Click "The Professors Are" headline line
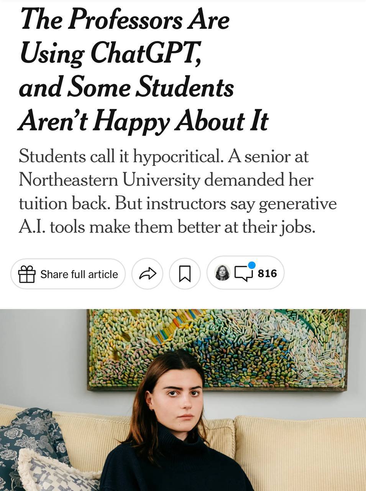This screenshot has width=366, height=491. click(125, 19)
